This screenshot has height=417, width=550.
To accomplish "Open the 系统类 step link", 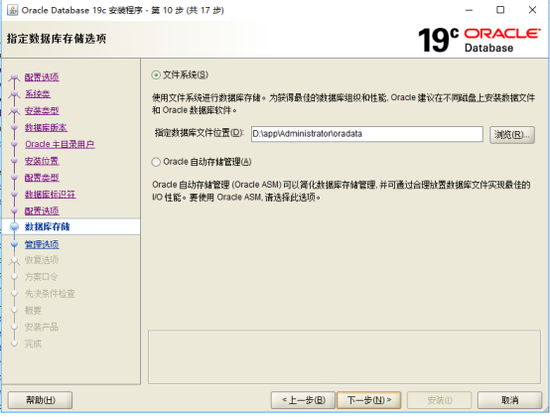I will tap(38, 94).
